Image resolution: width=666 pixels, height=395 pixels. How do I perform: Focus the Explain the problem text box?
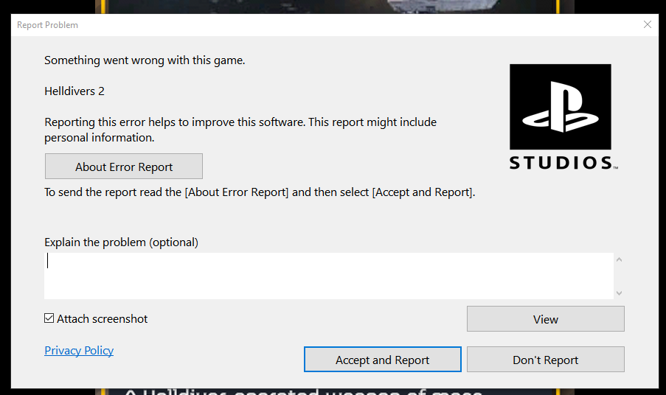[x=329, y=276]
